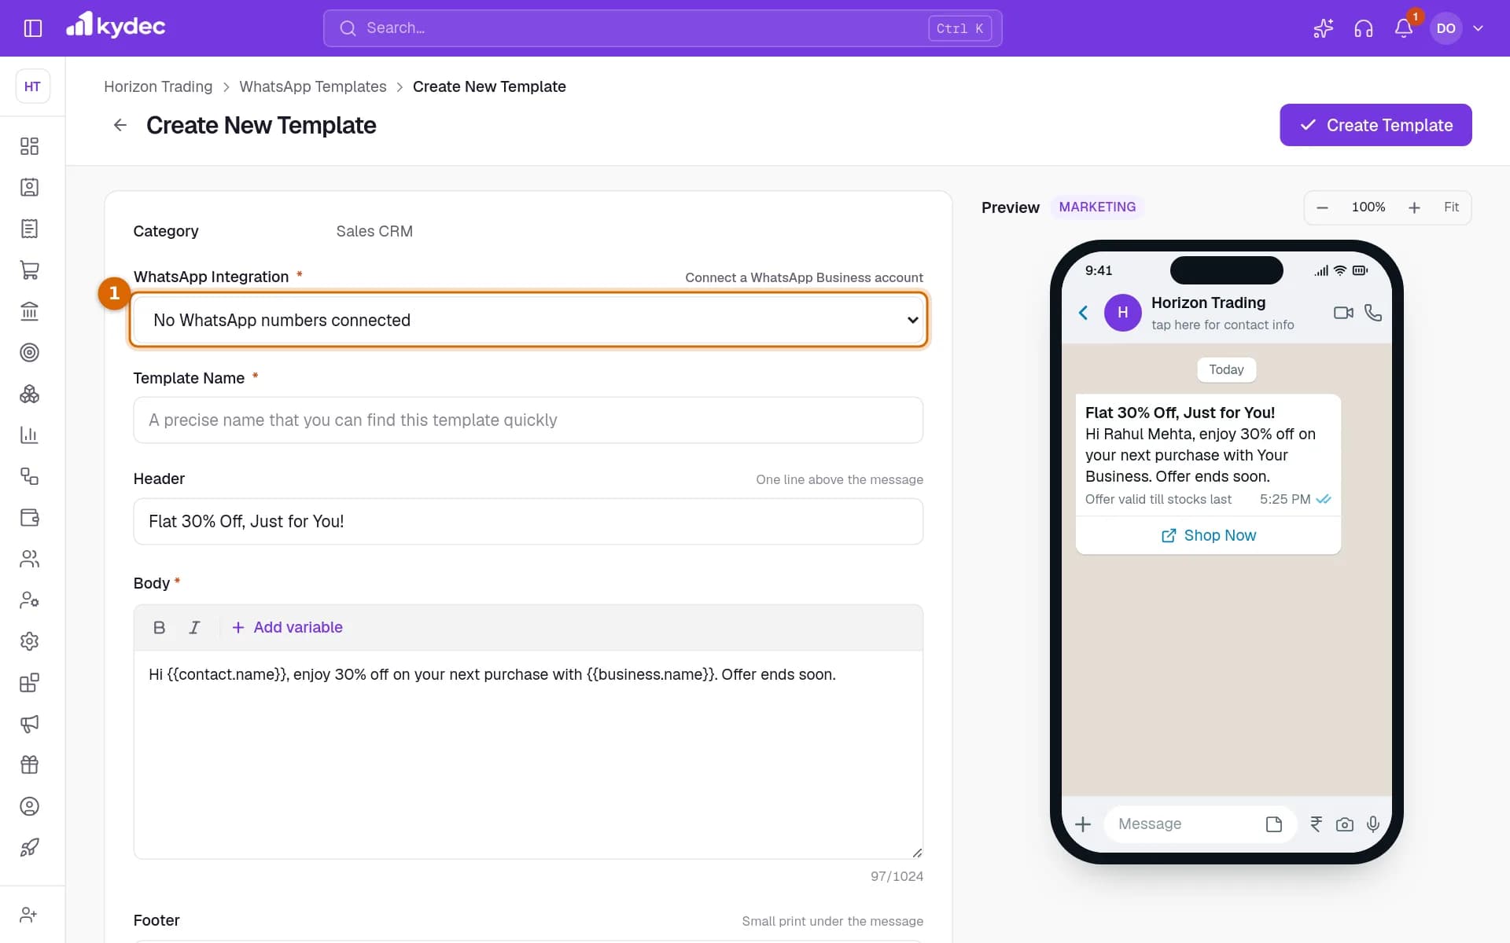Open the bank building sidebar icon
Screen dimensions: 1510x943
(29, 311)
